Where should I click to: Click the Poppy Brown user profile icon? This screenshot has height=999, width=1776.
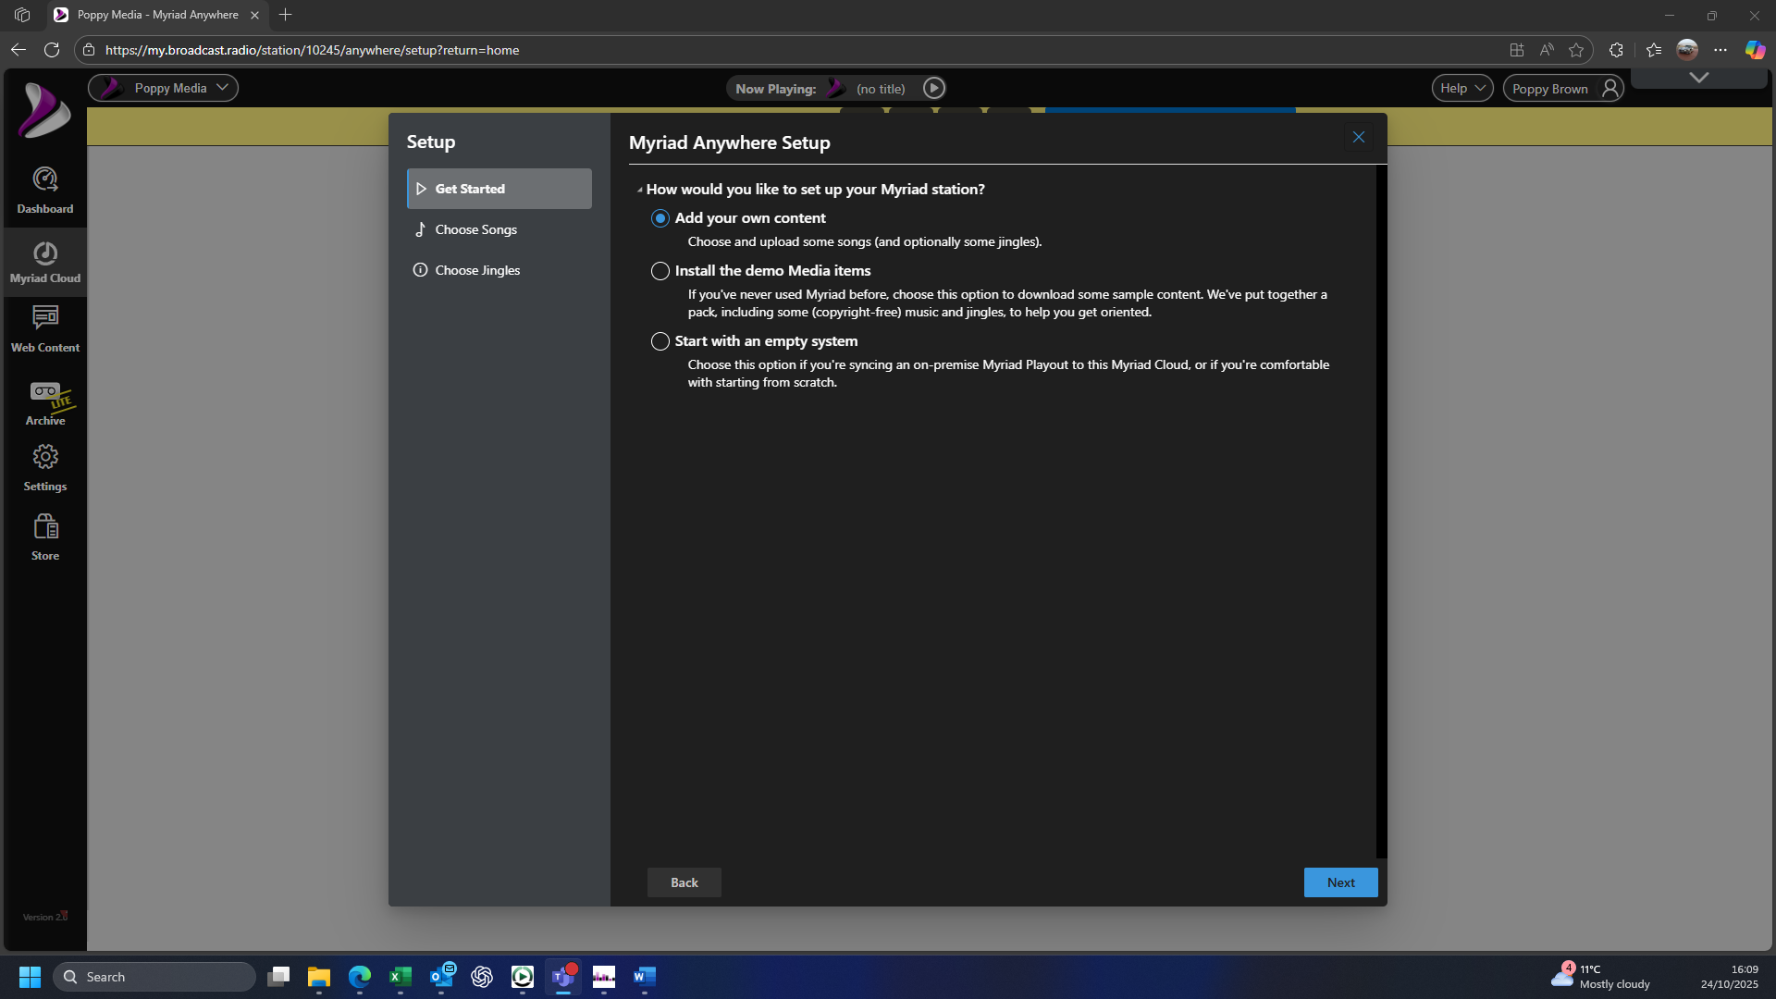coord(1609,89)
